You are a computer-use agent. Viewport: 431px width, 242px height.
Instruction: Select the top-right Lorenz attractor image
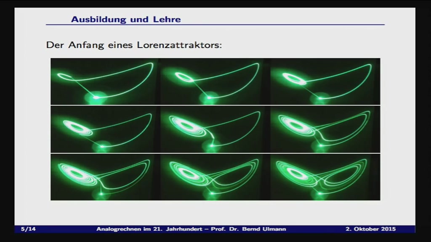coord(325,82)
